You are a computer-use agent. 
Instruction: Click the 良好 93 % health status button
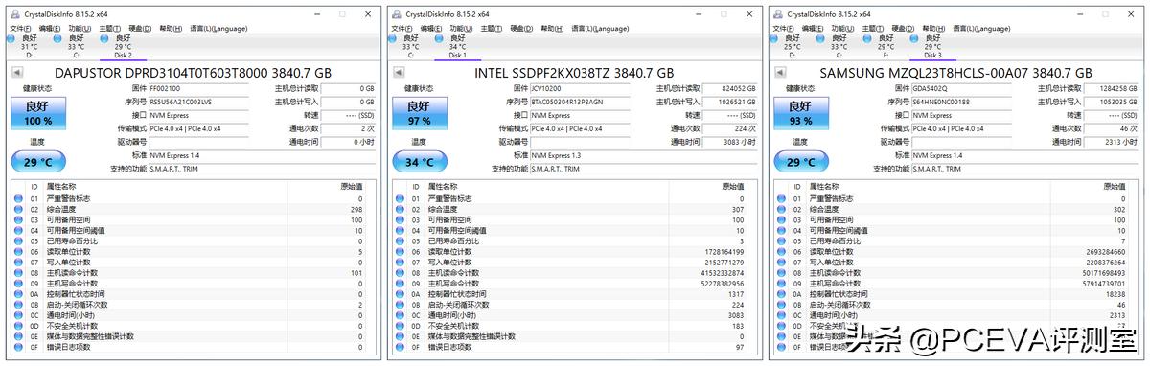coord(801,114)
